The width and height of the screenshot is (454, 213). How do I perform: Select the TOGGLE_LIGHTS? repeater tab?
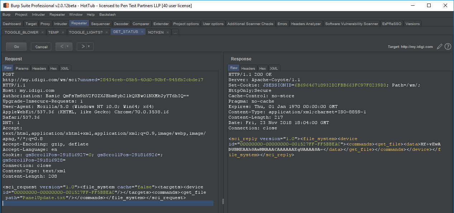click(86, 32)
